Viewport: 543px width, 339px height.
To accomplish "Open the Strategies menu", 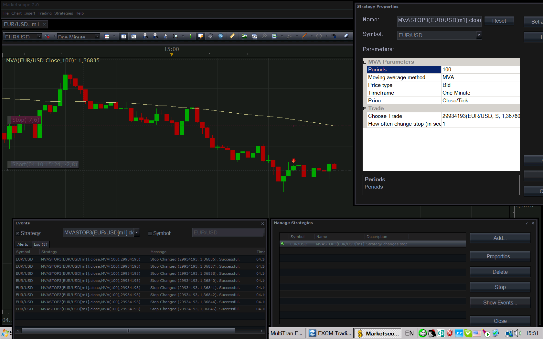I will (x=64, y=13).
